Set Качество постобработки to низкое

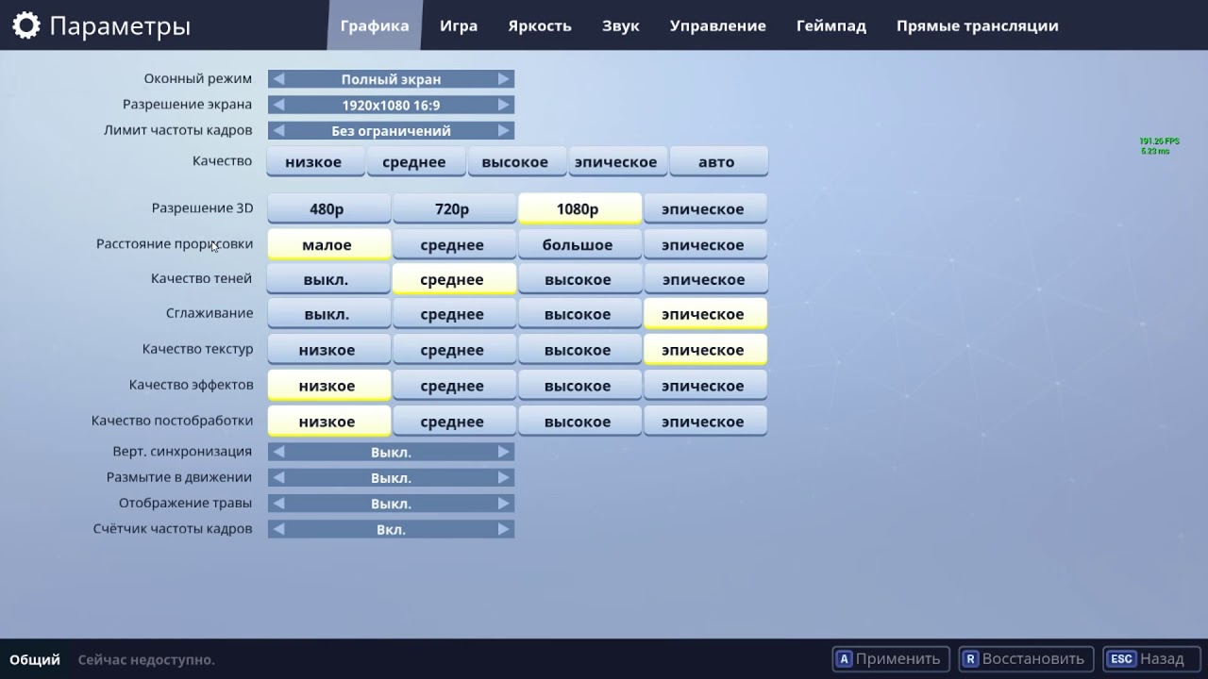327,422
